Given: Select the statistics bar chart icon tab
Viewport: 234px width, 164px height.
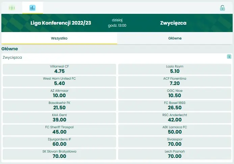Looking at the screenshot, I should point(32,8).
